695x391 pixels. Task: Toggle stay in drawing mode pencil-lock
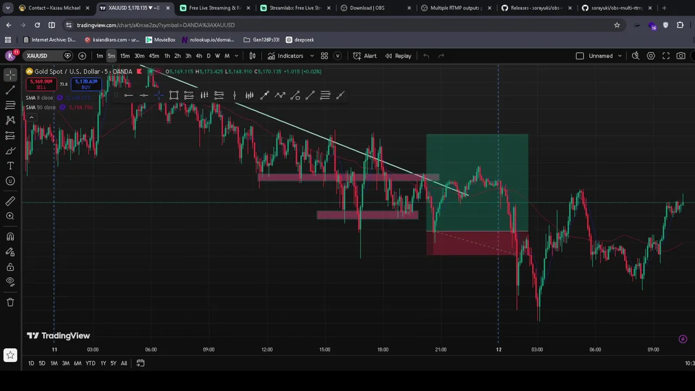10,251
